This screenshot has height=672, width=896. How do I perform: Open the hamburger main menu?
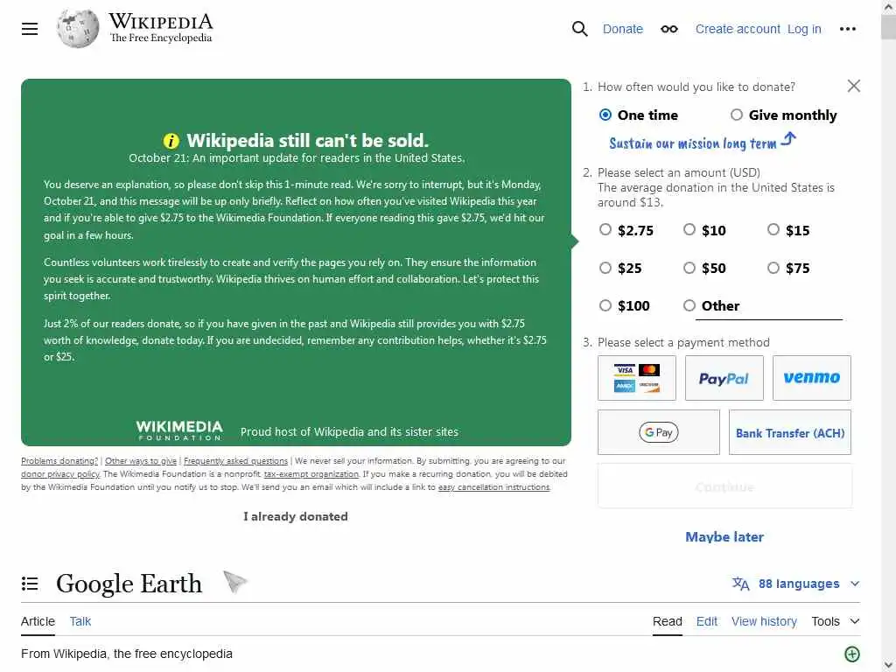30,29
